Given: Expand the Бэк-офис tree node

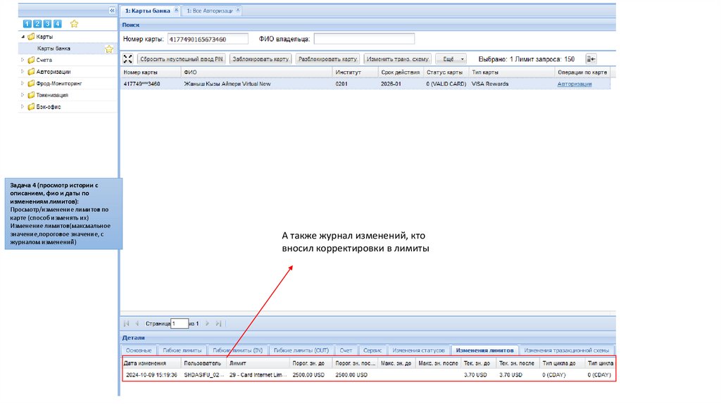Looking at the screenshot, I should pos(23,106).
